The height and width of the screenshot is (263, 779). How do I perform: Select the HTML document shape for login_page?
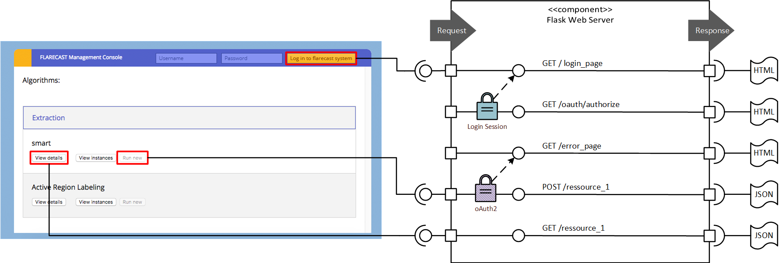click(x=764, y=70)
